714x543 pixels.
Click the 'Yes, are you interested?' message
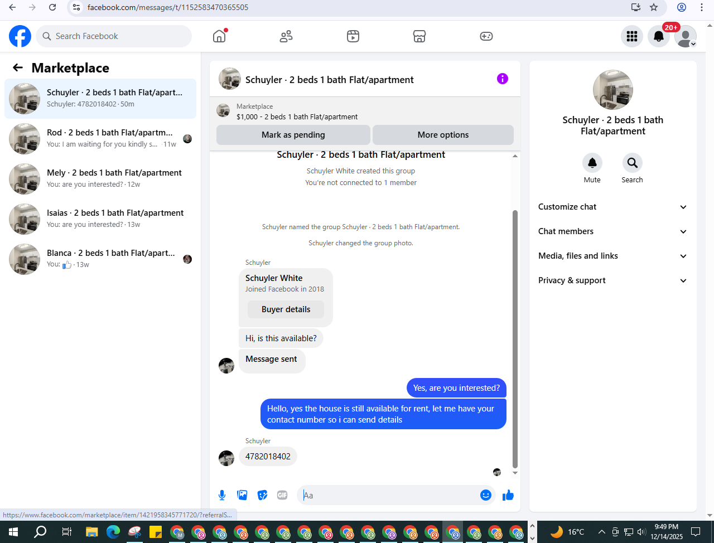pyautogui.click(x=456, y=388)
